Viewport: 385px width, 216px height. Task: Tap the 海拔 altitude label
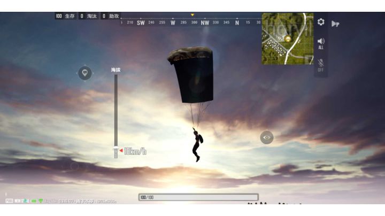click(x=115, y=70)
